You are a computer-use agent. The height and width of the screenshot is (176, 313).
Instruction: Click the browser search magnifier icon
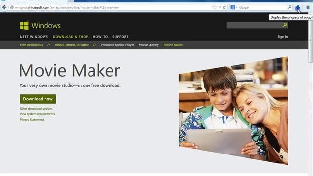click(289, 7)
